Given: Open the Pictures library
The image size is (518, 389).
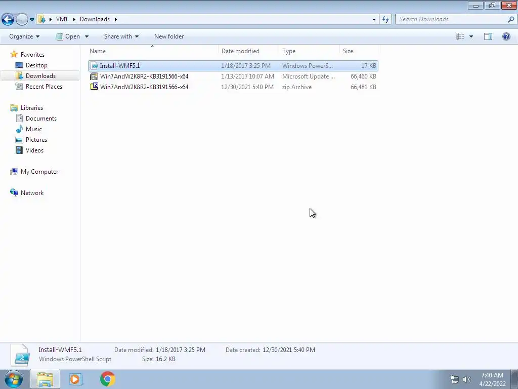Looking at the screenshot, I should point(36,140).
